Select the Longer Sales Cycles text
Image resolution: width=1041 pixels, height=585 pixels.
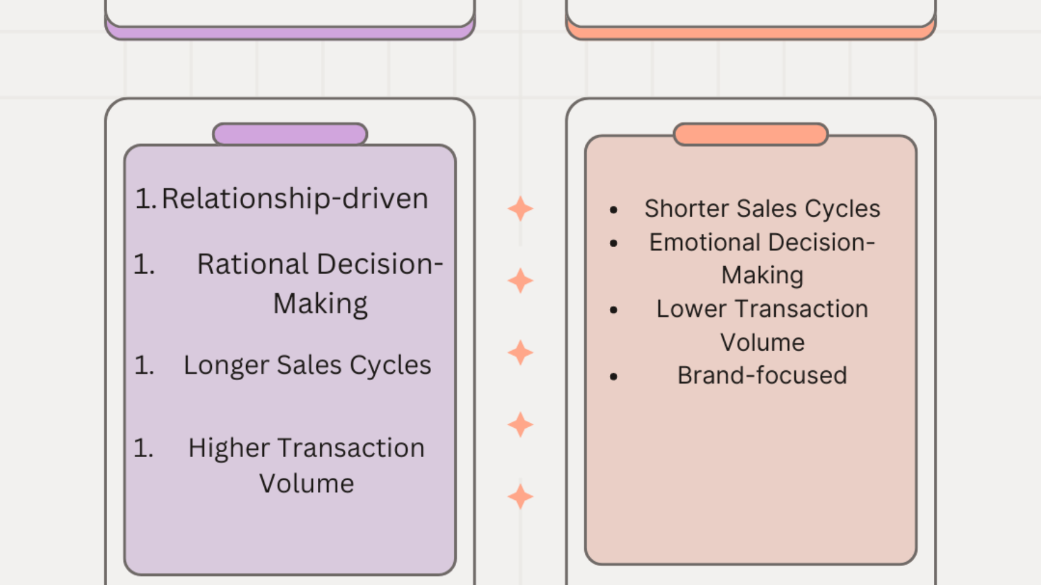[307, 365]
